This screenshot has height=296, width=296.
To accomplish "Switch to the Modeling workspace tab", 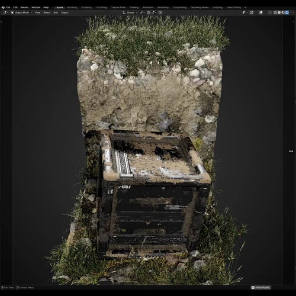I will pos(72,8).
